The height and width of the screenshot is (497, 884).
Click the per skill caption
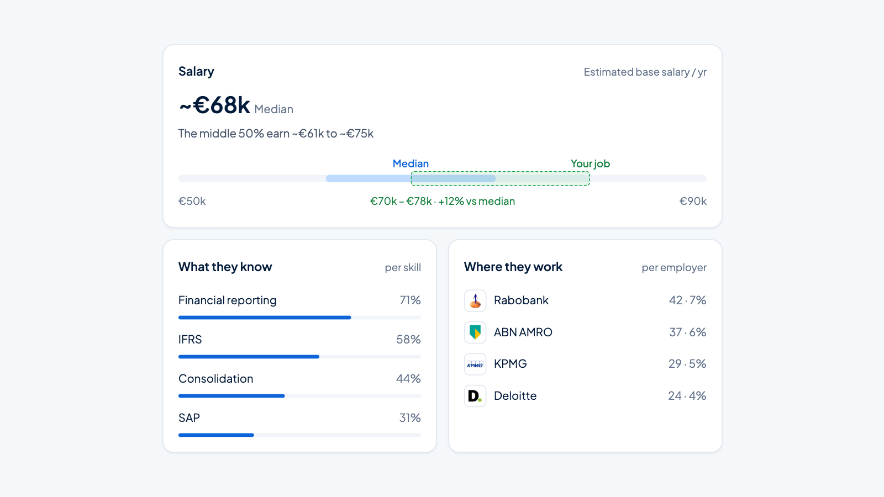[x=403, y=268]
